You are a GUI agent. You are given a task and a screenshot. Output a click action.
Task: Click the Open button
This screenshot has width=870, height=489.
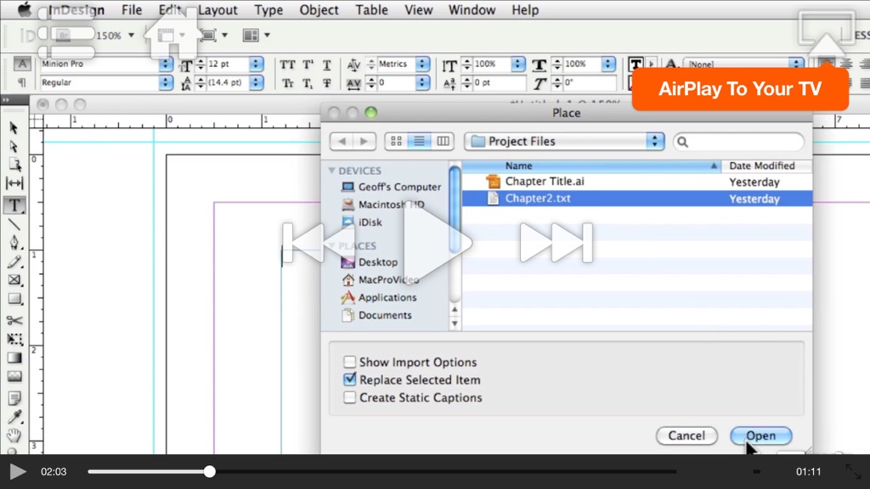(760, 436)
